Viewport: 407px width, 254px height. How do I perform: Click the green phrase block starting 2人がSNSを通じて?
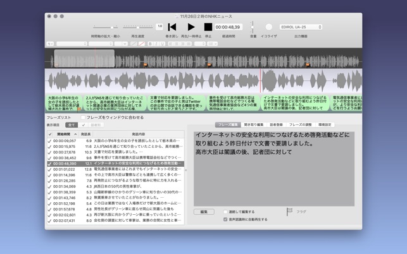point(115,103)
